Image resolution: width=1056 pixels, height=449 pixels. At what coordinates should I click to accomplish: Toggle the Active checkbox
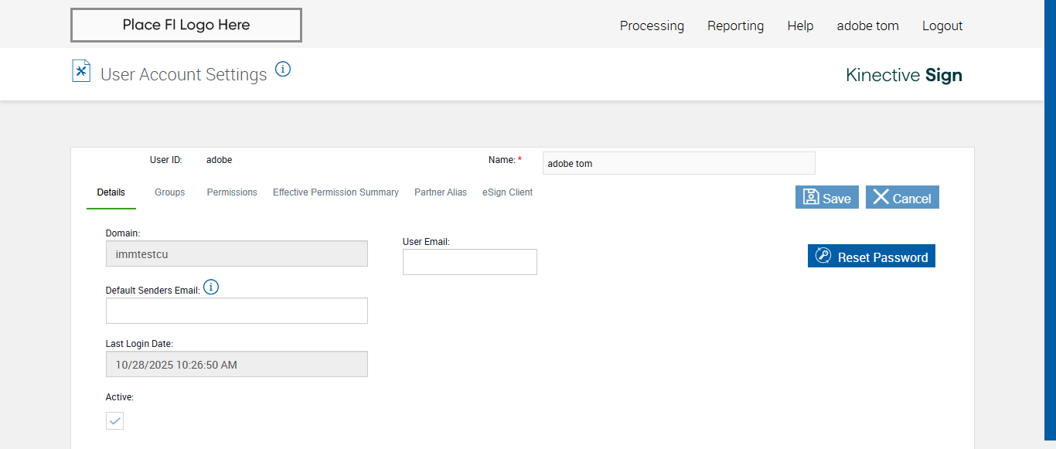[x=114, y=420]
